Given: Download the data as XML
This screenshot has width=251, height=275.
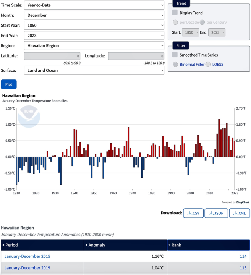Looking at the screenshot, I should [x=240, y=213].
